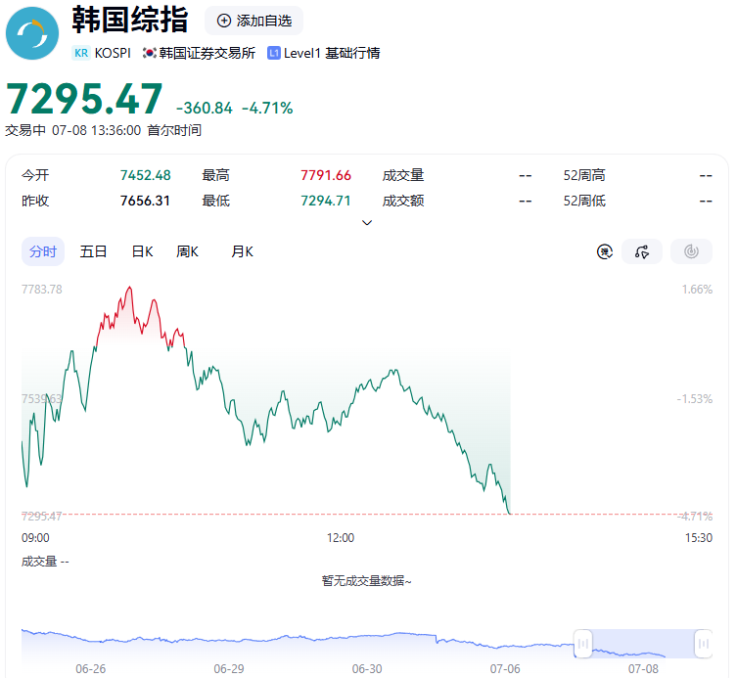Click the right handle of range slider
This screenshot has height=678, width=736.
[x=703, y=644]
